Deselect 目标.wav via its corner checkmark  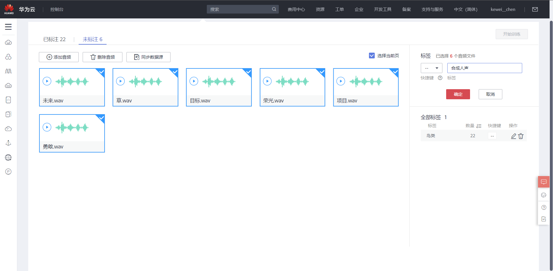(x=248, y=72)
